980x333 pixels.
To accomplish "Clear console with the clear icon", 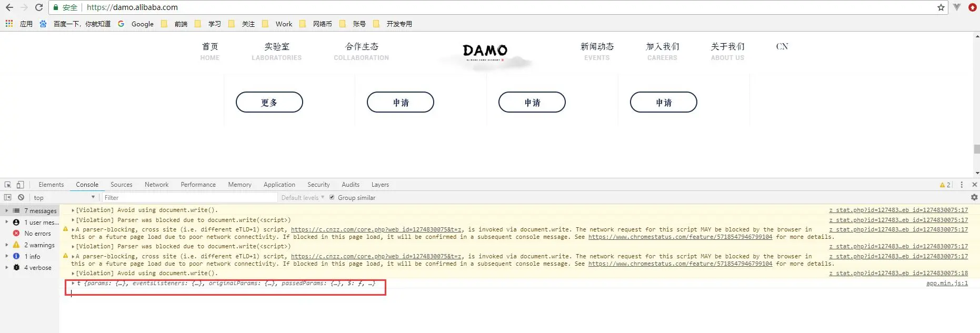I will click(x=21, y=197).
